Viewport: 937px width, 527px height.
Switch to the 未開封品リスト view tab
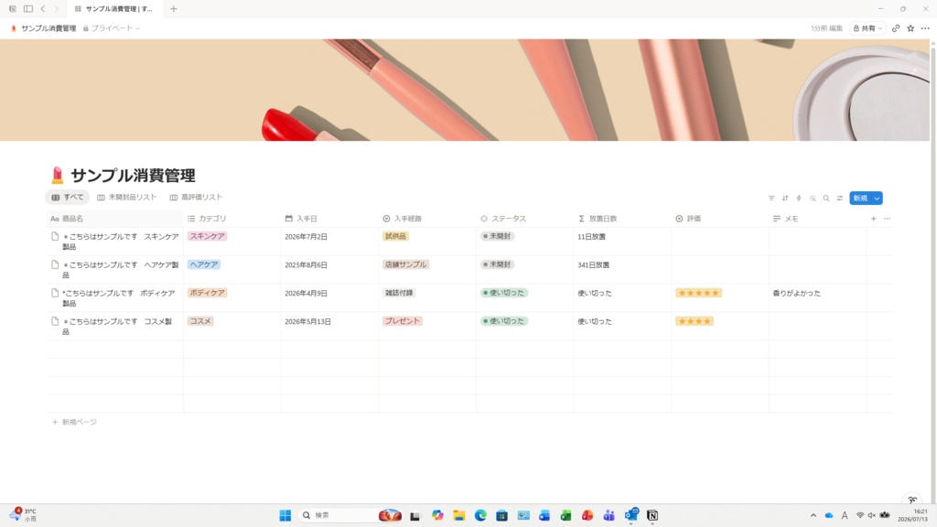point(126,198)
